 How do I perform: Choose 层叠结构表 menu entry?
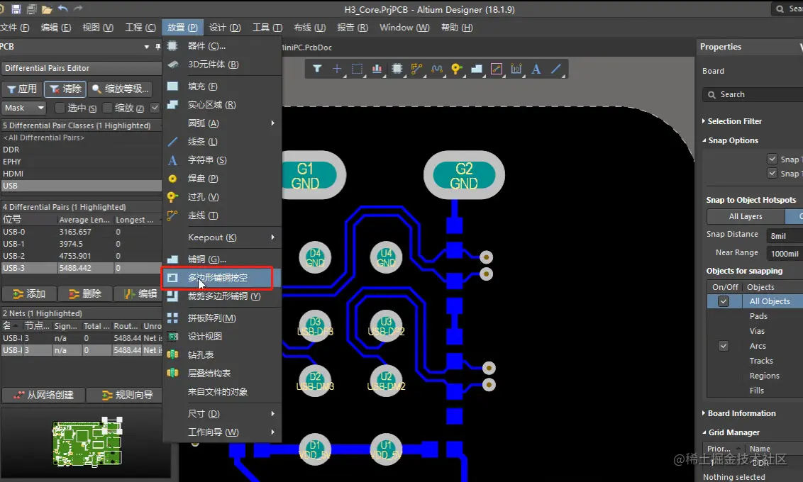[222, 373]
